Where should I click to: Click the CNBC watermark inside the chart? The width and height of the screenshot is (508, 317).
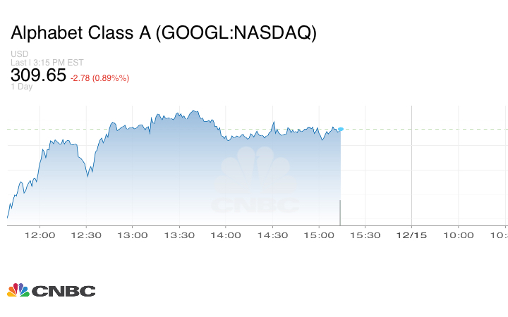(255, 187)
